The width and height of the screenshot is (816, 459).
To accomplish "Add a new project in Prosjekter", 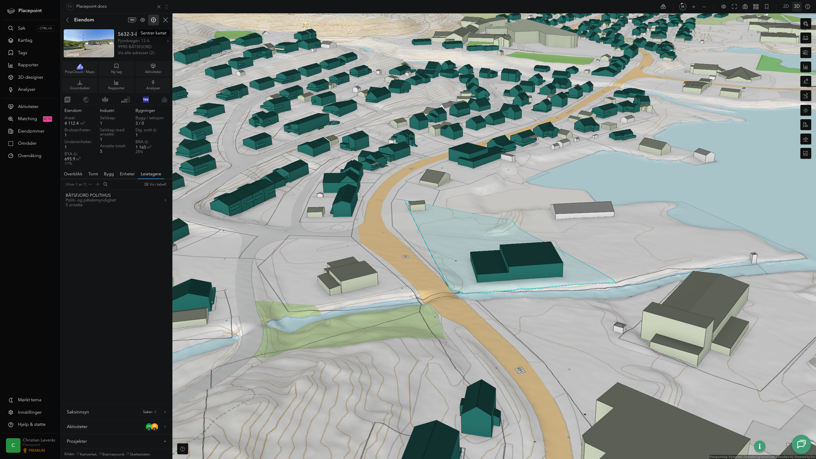I will 165,441.
